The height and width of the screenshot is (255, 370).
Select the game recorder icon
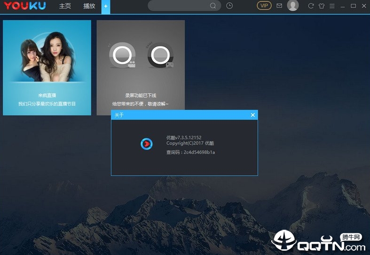tap(160, 56)
